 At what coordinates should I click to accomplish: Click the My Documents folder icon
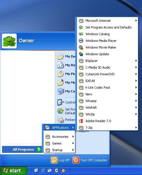click(60, 56)
